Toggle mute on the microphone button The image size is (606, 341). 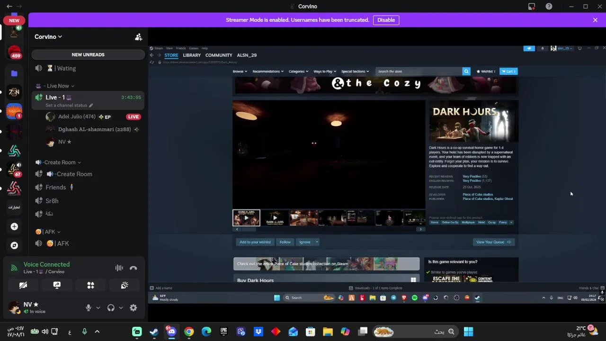click(88, 307)
